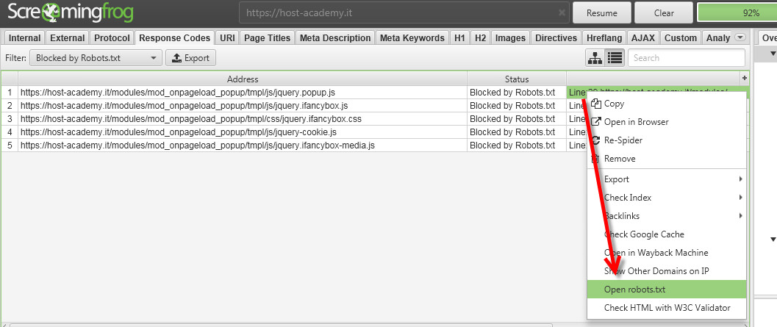
Task: Click the plus icon to add columns
Action: pos(744,79)
